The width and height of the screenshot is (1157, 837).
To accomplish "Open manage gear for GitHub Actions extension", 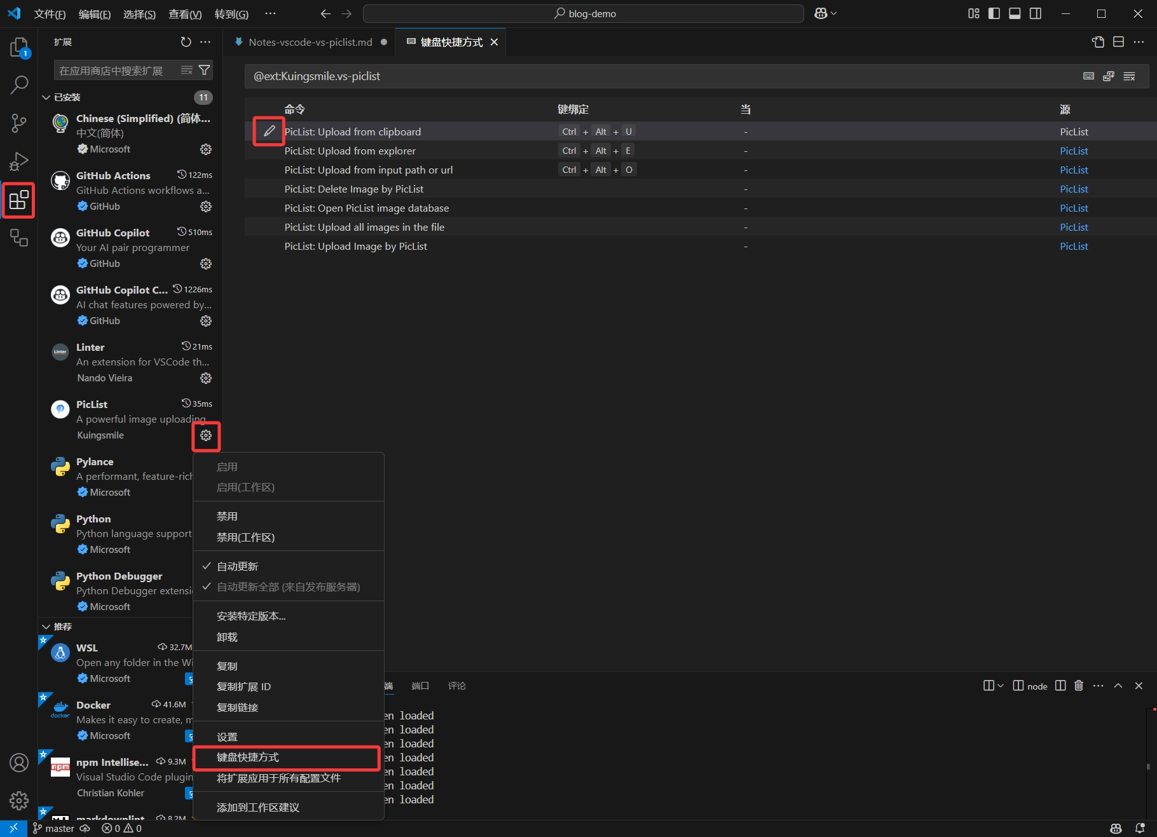I will (x=206, y=207).
